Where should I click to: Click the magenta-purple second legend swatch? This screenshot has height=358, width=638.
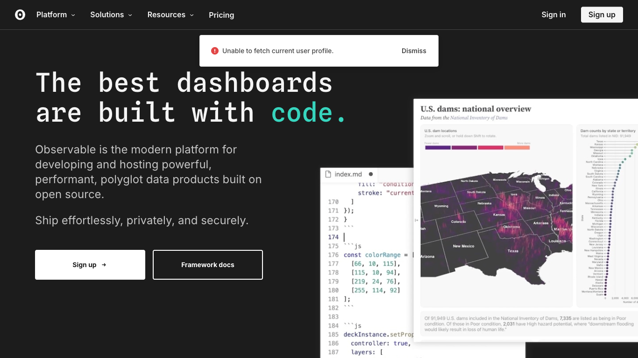(464, 147)
